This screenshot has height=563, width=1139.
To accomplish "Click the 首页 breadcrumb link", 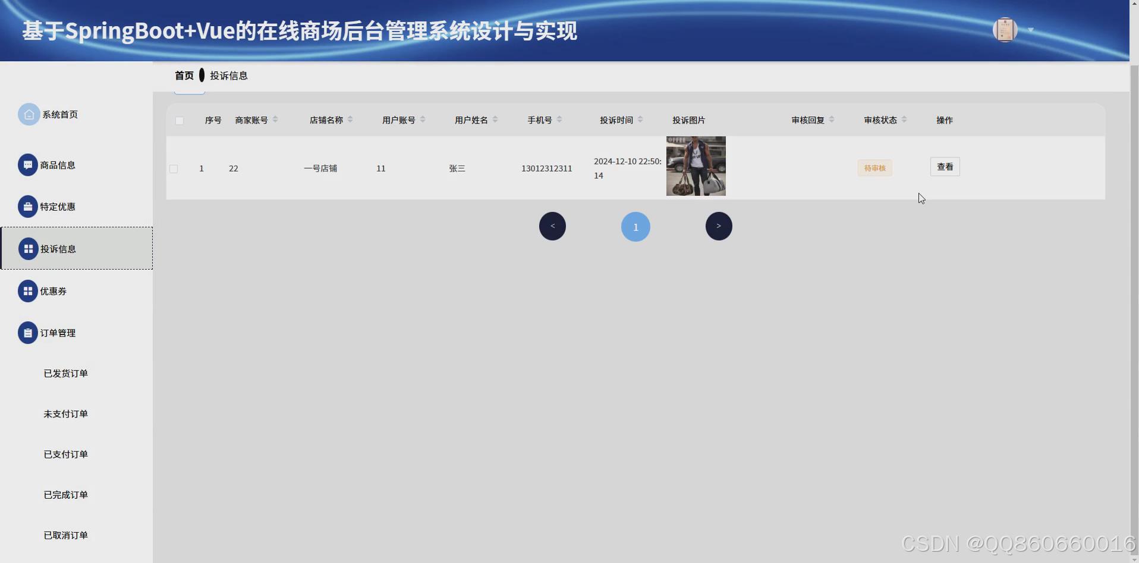I will 183,75.
